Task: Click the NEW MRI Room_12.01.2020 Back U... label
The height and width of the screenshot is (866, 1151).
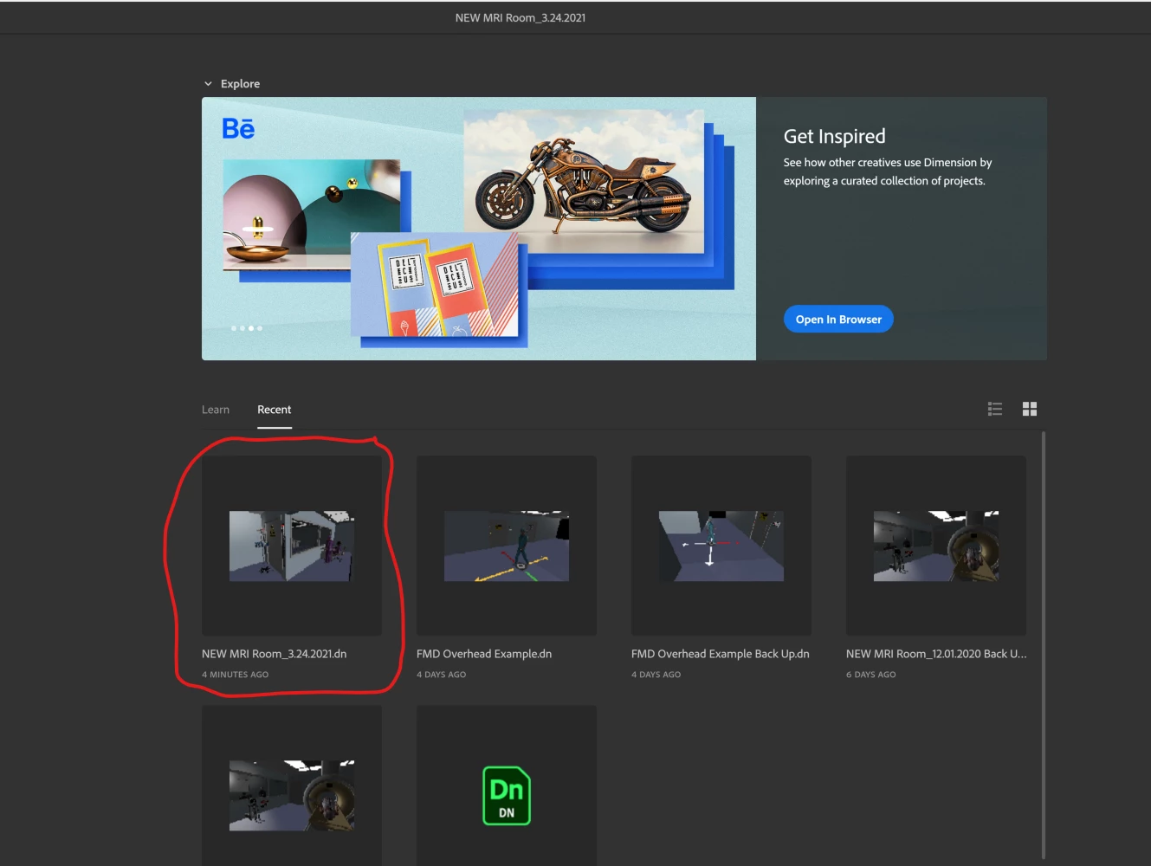Action: point(936,654)
